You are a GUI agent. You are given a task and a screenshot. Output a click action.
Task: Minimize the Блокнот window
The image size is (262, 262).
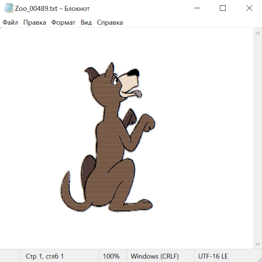196,8
